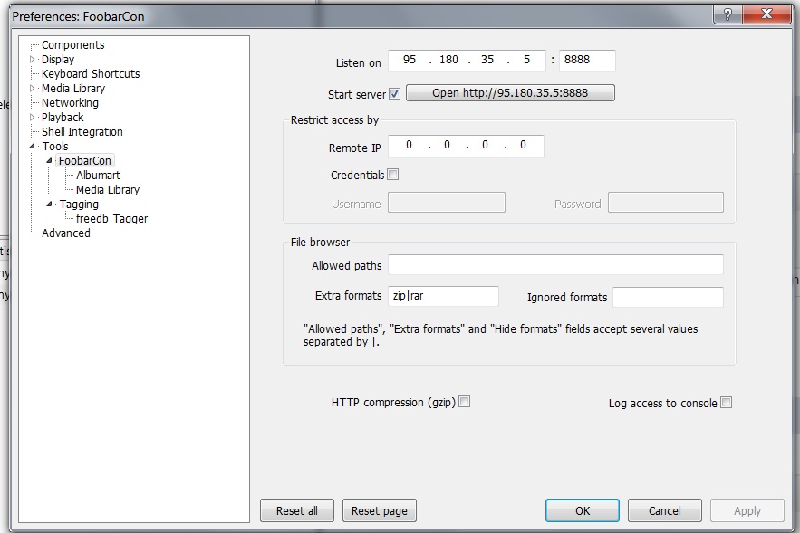Select top-level Media Library page

click(73, 88)
